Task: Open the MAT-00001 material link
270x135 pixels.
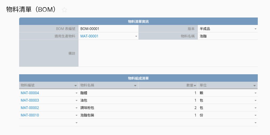Action: (89, 36)
